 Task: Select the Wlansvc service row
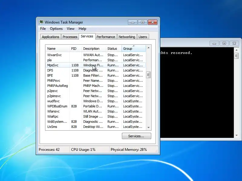(96, 111)
